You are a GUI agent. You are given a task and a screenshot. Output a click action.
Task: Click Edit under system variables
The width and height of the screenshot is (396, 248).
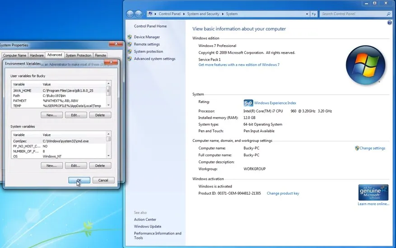76,166
